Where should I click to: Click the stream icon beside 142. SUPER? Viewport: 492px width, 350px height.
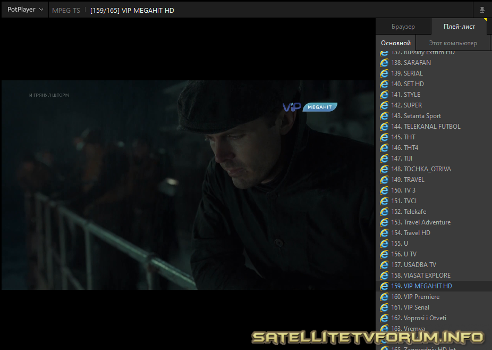pyautogui.click(x=384, y=105)
